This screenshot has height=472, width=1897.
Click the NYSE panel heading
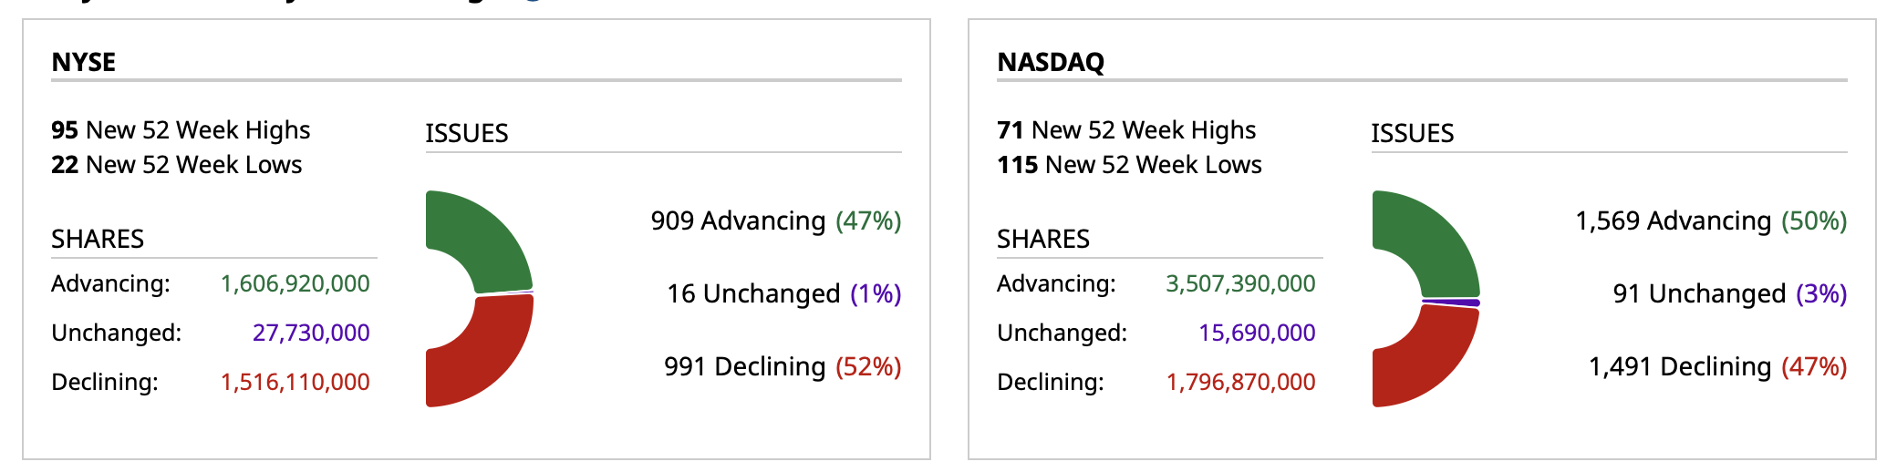(84, 62)
